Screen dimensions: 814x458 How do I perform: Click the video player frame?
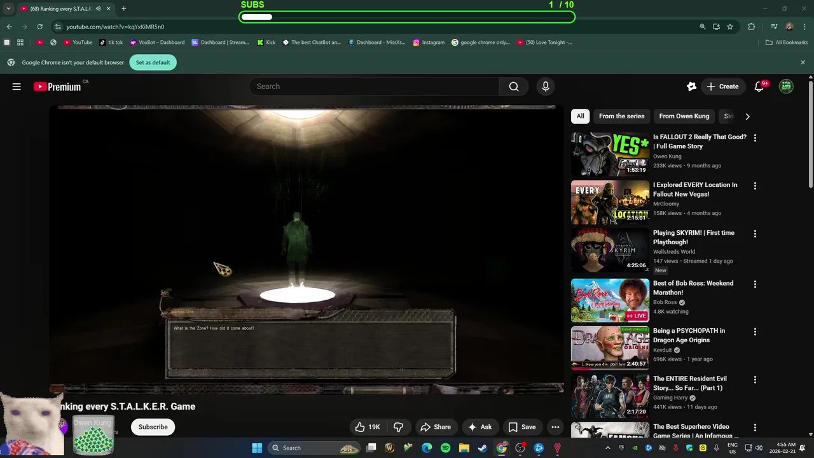coord(307,249)
